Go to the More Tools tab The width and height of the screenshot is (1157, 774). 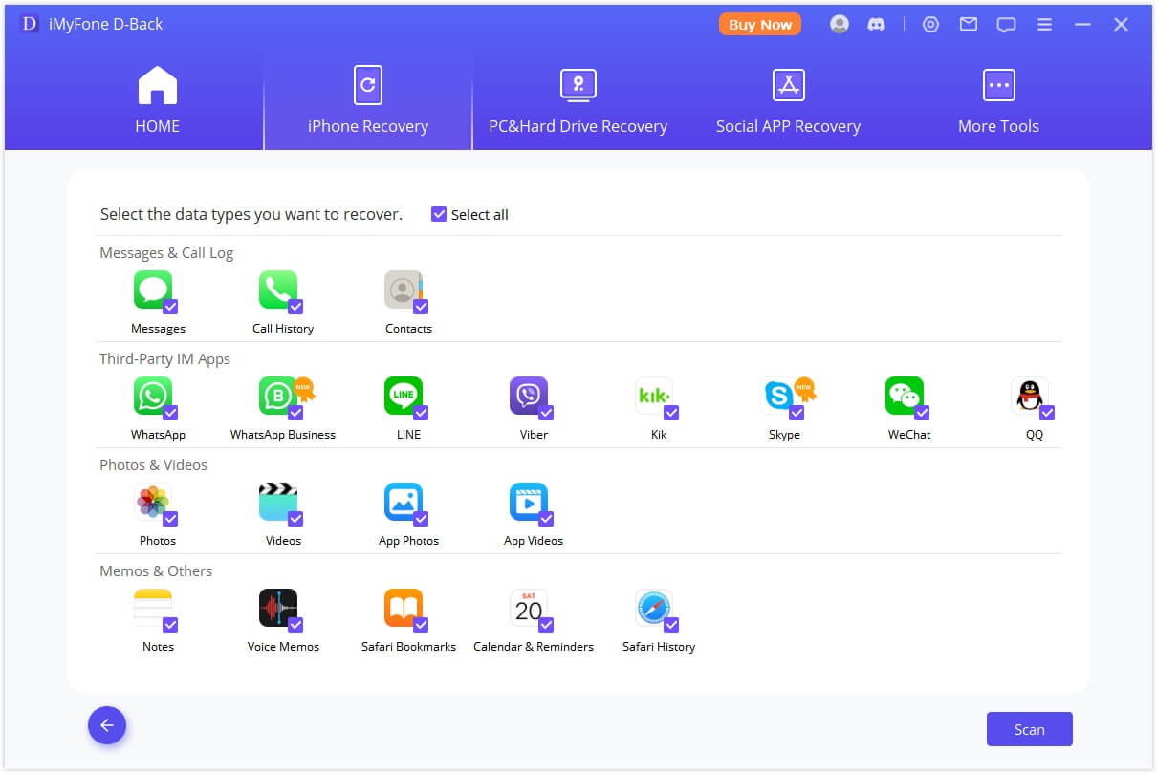(998, 102)
